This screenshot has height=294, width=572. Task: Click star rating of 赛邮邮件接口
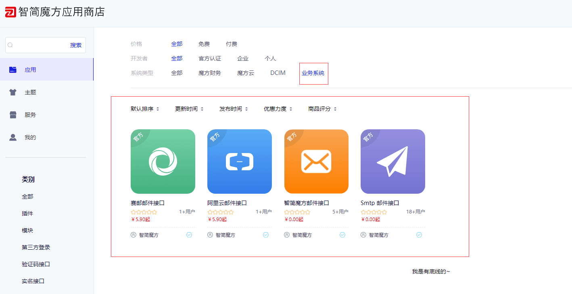pyautogui.click(x=144, y=212)
